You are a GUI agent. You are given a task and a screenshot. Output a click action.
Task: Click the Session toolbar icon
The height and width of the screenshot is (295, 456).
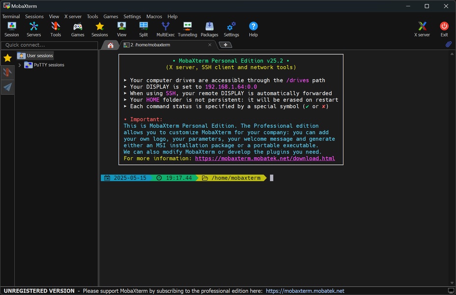click(x=11, y=29)
